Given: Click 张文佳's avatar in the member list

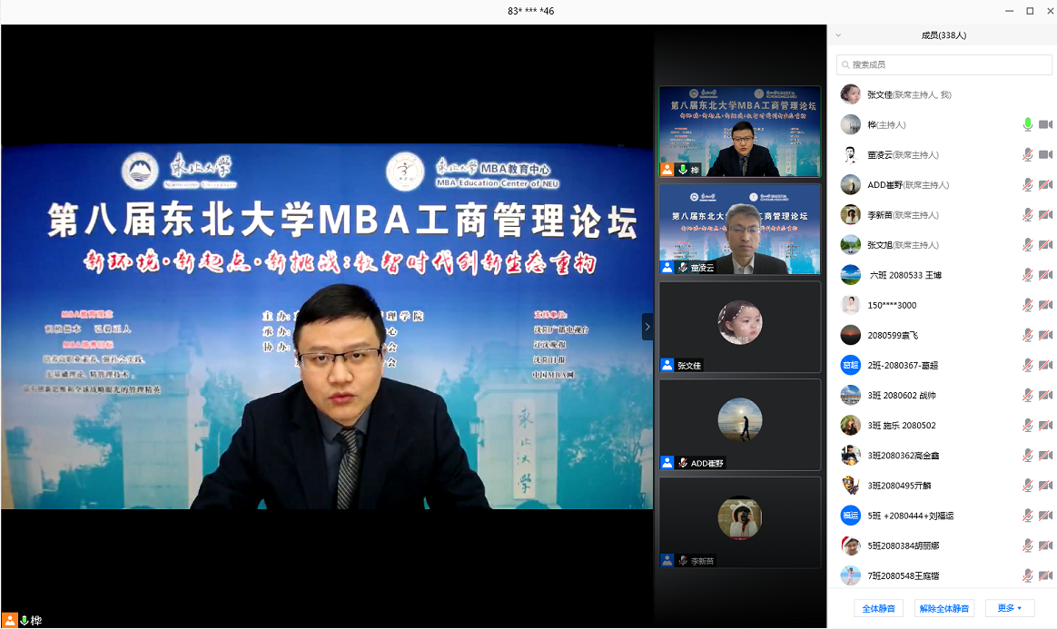Looking at the screenshot, I should tap(850, 94).
